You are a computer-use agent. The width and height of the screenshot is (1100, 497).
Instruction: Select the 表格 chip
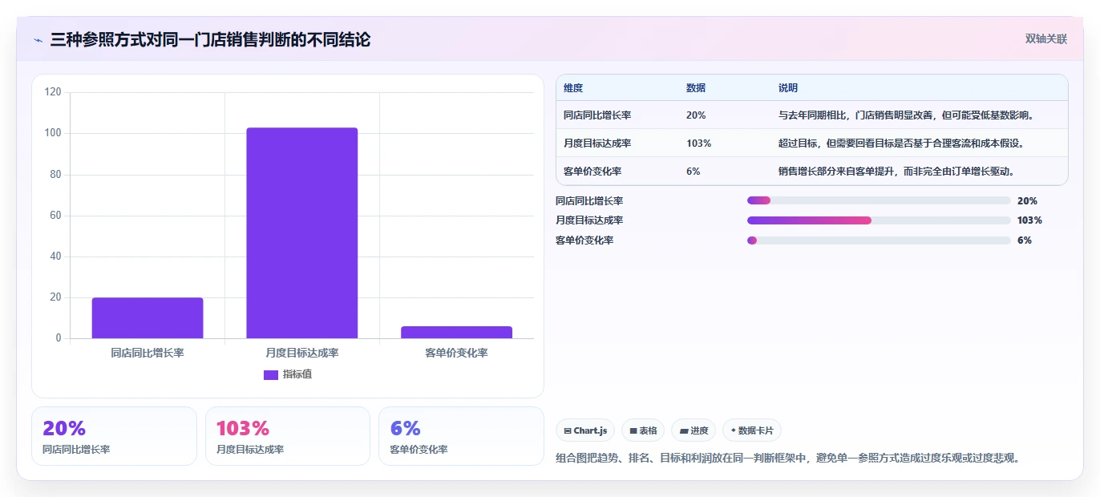643,430
